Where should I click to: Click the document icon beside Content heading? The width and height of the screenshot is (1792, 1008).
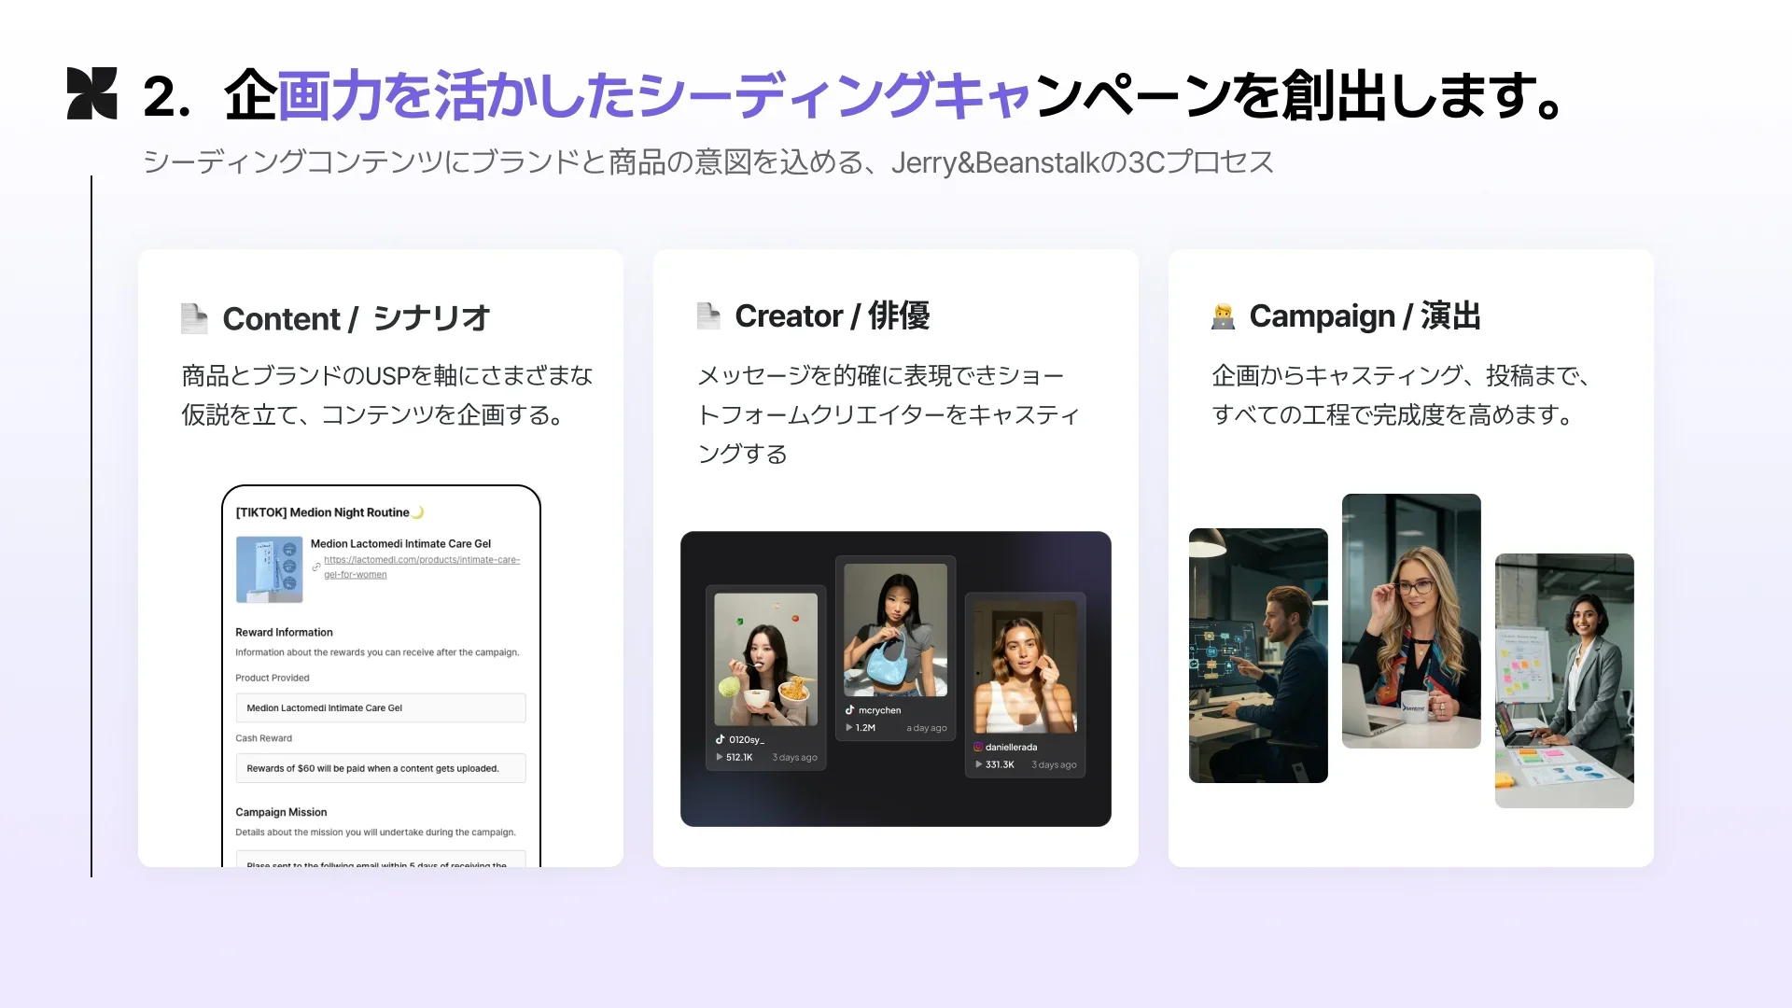pyautogui.click(x=194, y=318)
